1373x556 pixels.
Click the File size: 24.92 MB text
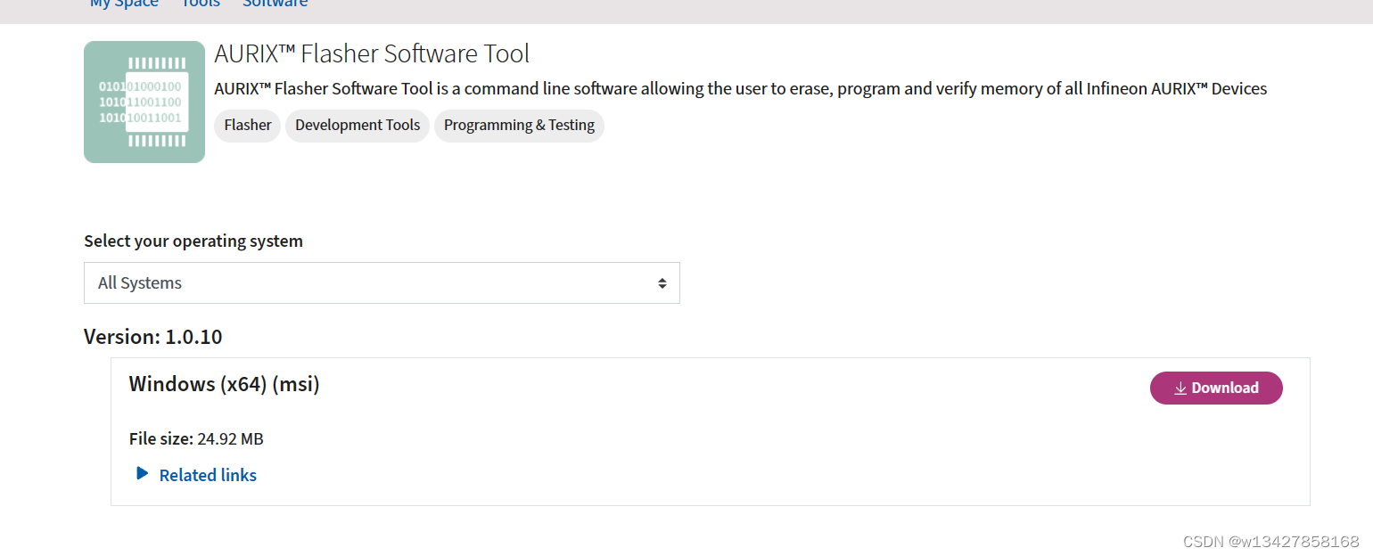196,439
